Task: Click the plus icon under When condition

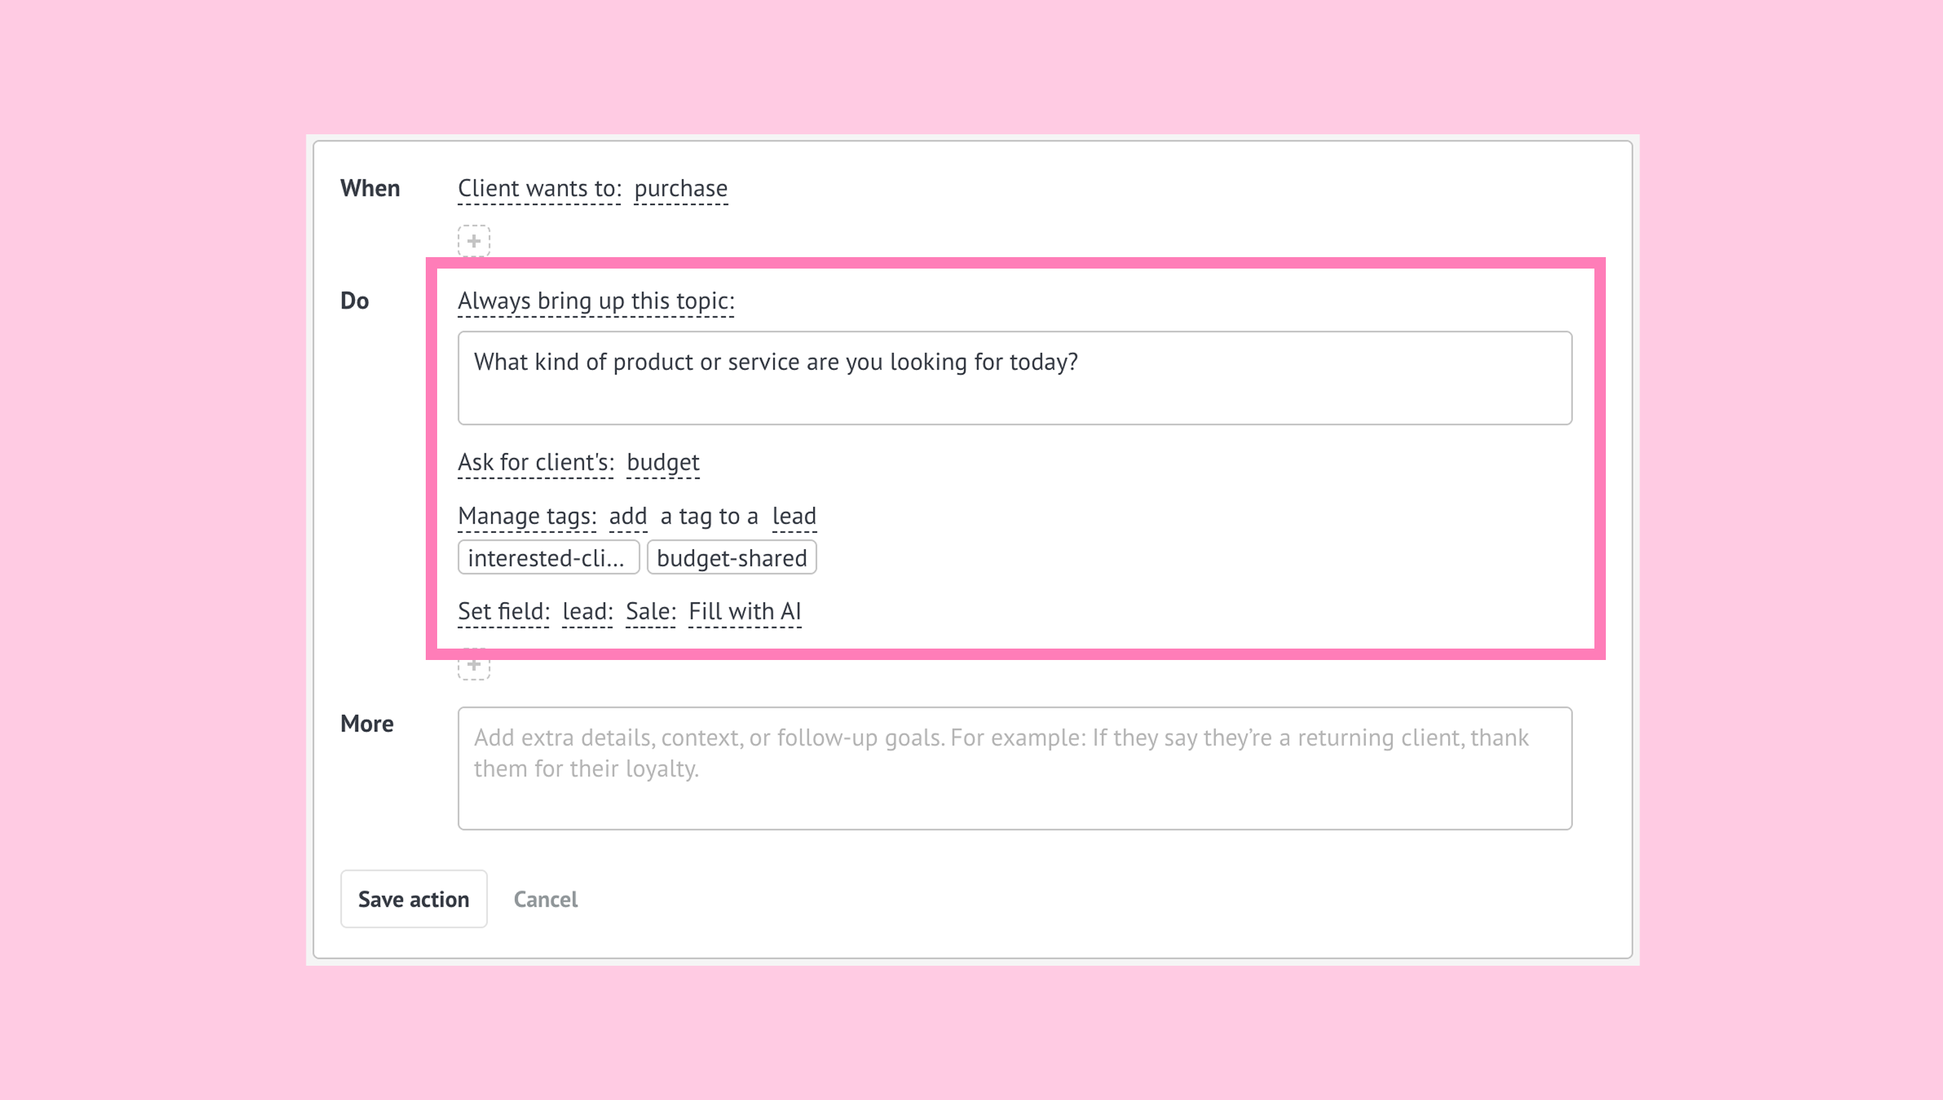Action: pyautogui.click(x=474, y=241)
